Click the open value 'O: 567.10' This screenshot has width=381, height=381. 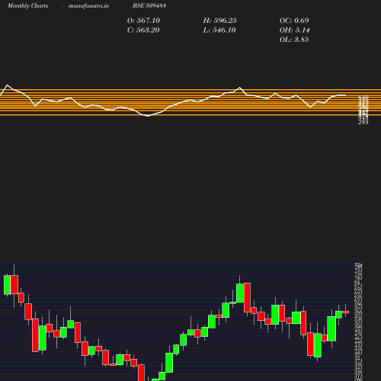pyautogui.click(x=143, y=21)
